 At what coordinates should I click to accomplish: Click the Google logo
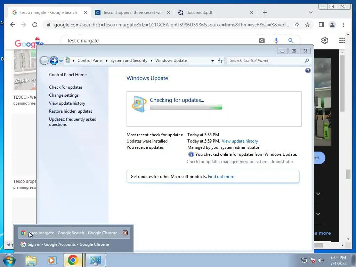click(29, 43)
